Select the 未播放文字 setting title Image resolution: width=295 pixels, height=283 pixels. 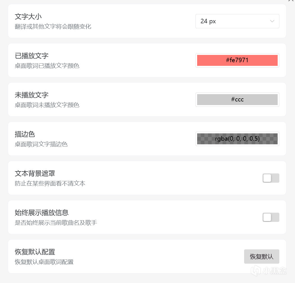[x=32, y=95]
